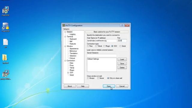Viewport: 192px width, 108px height.
Task: Open the Behaviour category
Action: [x=73, y=51]
